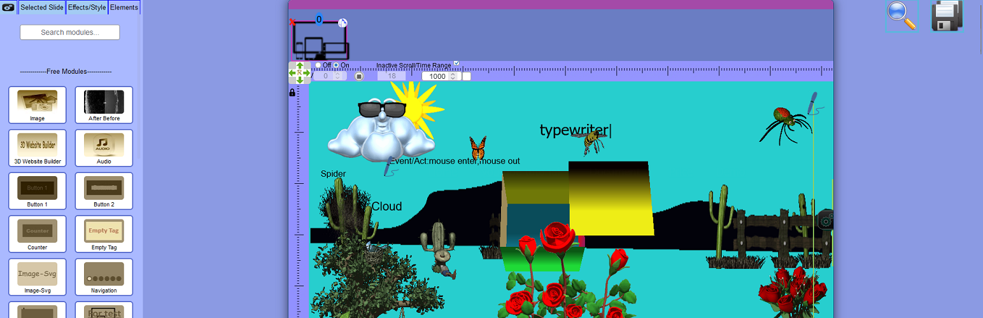
Task: Add the After Before module
Action: tap(104, 105)
